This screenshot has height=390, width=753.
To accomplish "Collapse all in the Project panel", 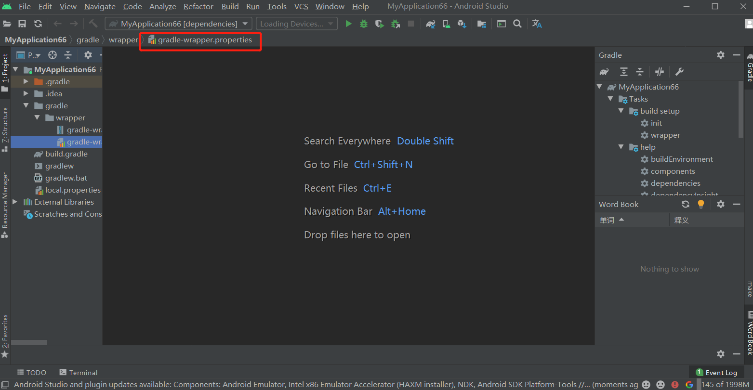I will coord(68,55).
